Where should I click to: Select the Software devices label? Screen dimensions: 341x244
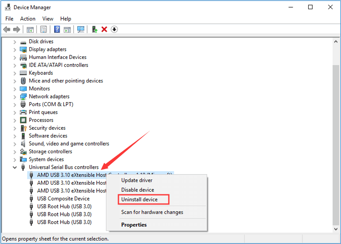(48, 136)
